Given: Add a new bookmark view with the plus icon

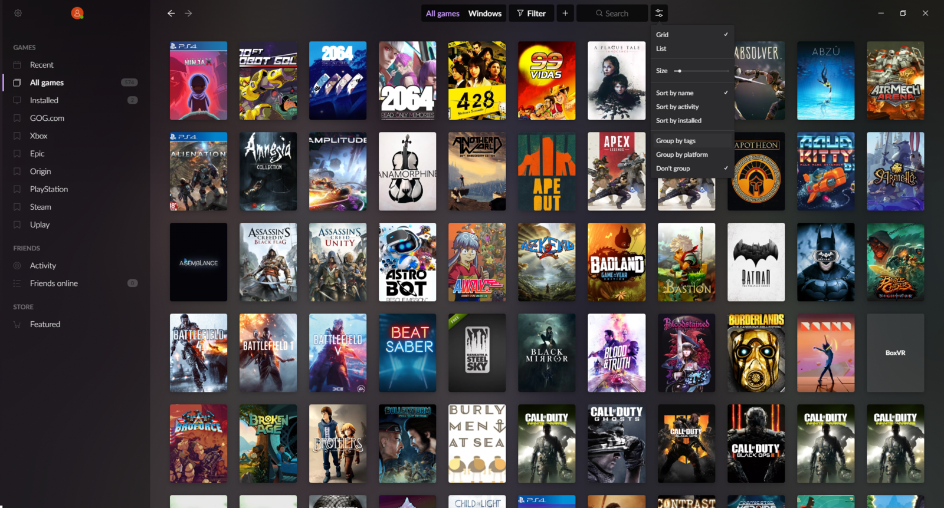Looking at the screenshot, I should [x=565, y=13].
